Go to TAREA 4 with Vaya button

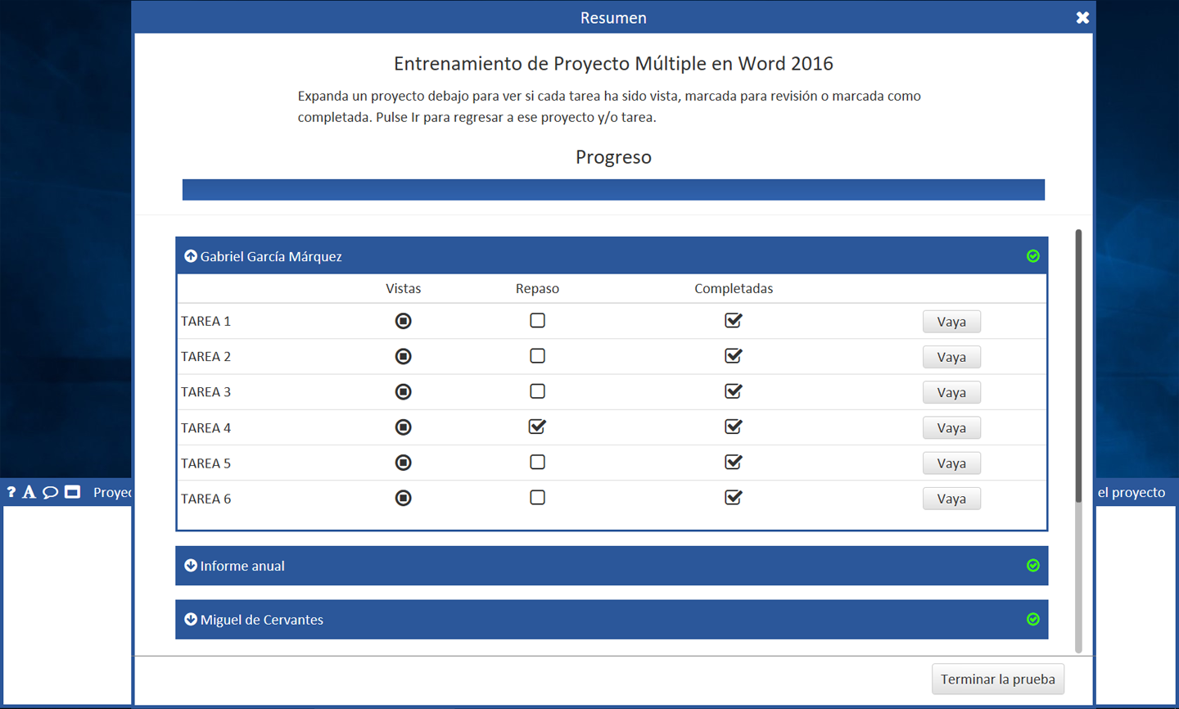click(951, 428)
